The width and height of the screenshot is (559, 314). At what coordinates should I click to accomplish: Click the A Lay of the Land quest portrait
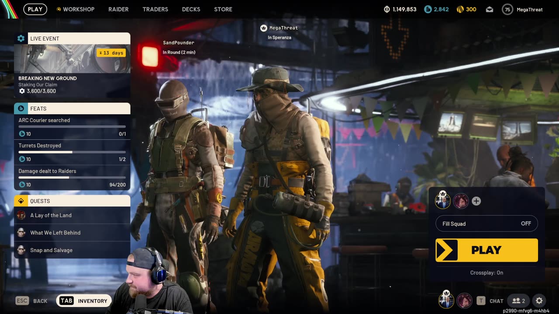pyautogui.click(x=21, y=215)
